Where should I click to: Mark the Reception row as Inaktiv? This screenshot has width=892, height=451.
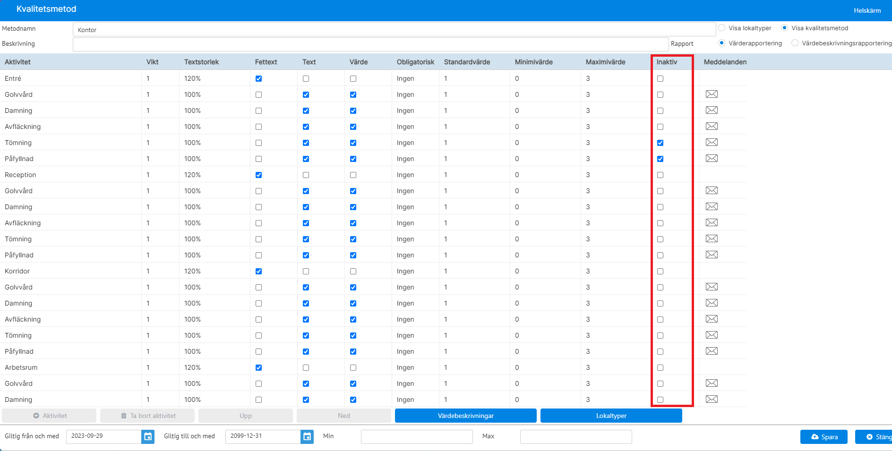pos(660,175)
